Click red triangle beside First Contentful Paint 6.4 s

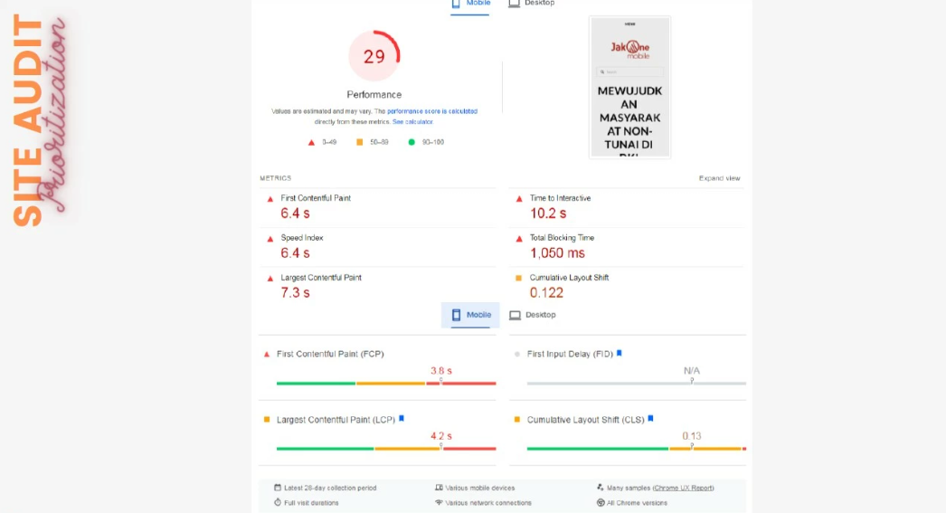[x=270, y=198]
